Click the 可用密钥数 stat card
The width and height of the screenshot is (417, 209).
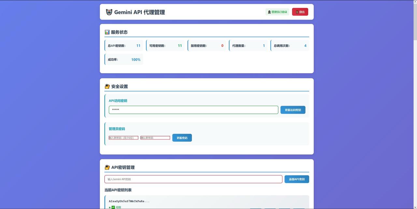165,46
